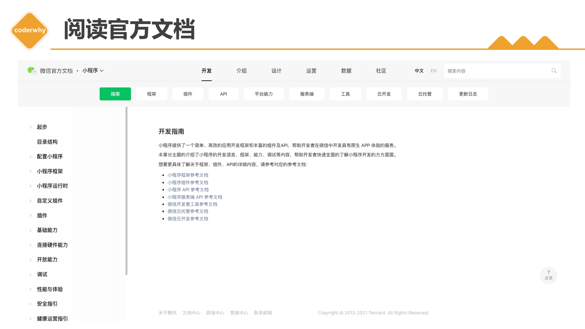This screenshot has width=585, height=329.
Task: Open the 小程序组件参考文档 link
Action: (x=188, y=182)
